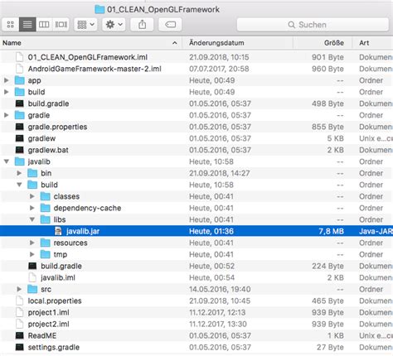Click the date 07.07.2017, 20:58

click(219, 69)
